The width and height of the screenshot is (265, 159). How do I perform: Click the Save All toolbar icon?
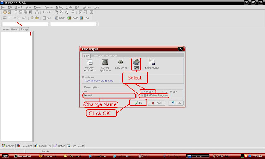tap(26, 12)
